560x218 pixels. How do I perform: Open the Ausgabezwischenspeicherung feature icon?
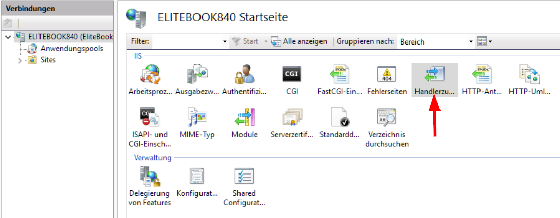tap(197, 74)
